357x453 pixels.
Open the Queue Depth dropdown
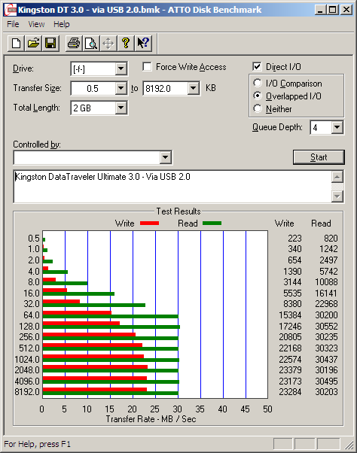point(337,127)
